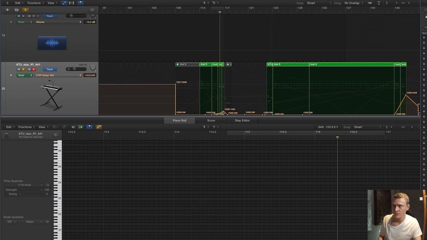Toggle the yellow Link button in piano roll

(99, 127)
